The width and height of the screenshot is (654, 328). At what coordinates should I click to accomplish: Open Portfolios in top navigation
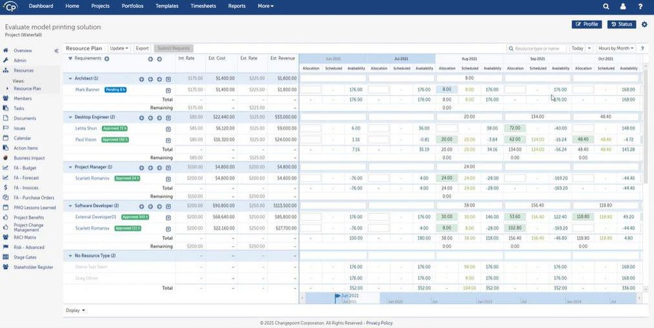[x=133, y=7]
